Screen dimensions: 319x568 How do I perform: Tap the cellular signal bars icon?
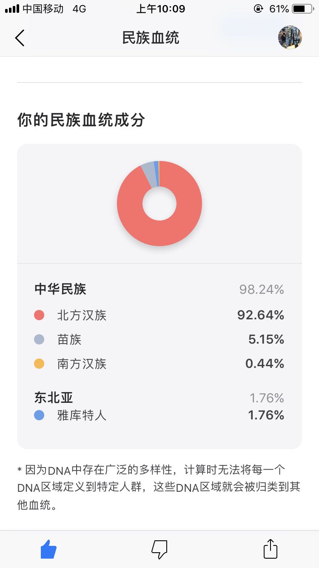point(12,9)
